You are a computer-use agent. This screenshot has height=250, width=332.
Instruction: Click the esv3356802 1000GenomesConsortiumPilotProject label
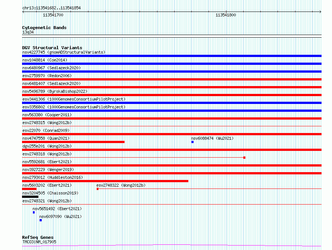point(74,107)
